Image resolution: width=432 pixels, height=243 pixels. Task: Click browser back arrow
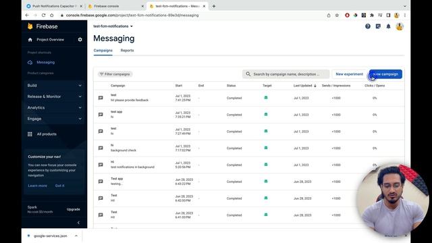tap(27, 15)
